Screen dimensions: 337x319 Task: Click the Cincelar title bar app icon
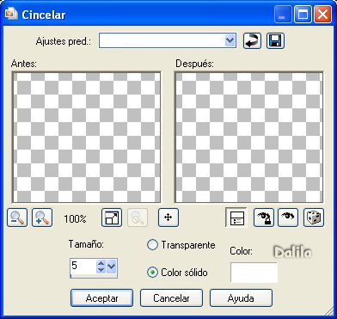click(11, 15)
